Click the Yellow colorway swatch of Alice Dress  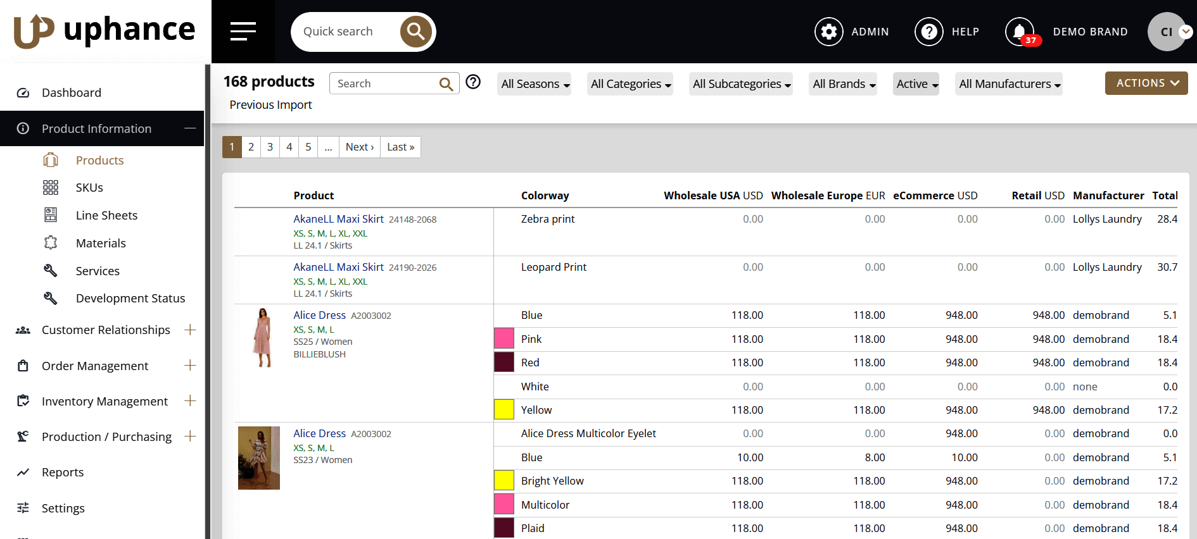pos(504,410)
